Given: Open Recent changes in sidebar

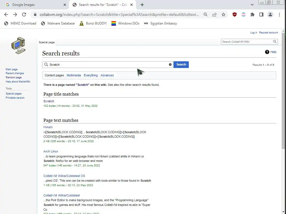Looking at the screenshot, I should pos(15,73).
